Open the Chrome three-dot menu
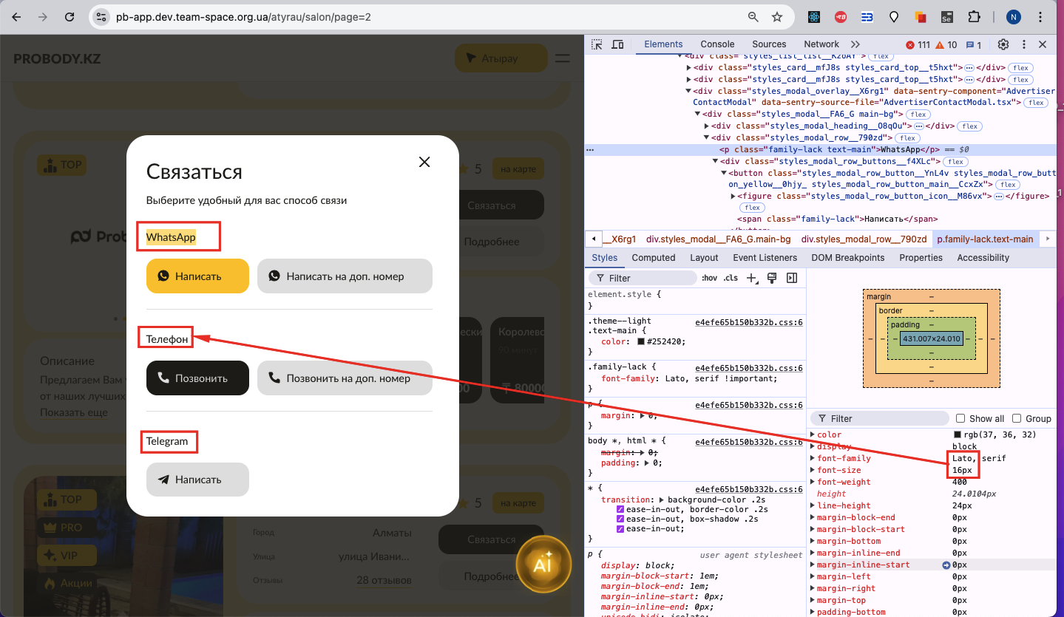 tap(1042, 16)
